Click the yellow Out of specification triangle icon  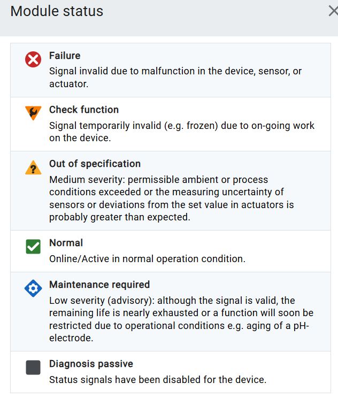(33, 168)
